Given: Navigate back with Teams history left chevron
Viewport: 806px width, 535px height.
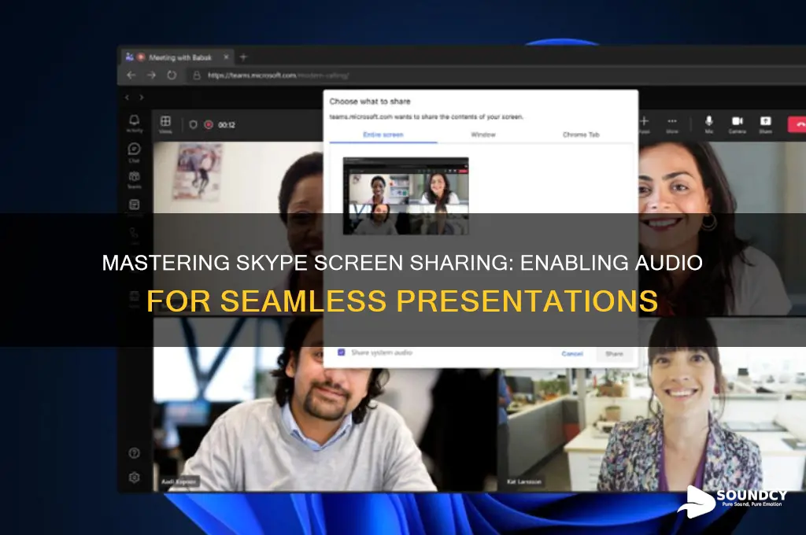Looking at the screenshot, I should click(x=127, y=97).
